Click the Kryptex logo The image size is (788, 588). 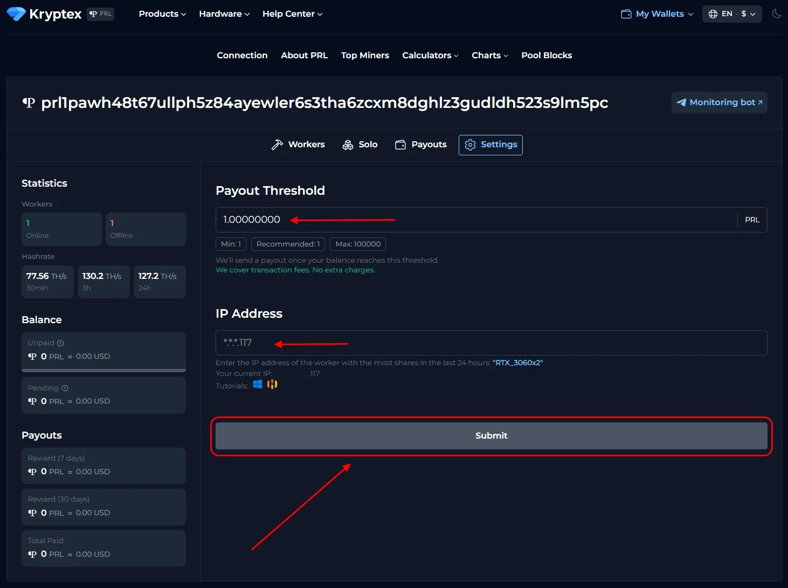point(44,14)
